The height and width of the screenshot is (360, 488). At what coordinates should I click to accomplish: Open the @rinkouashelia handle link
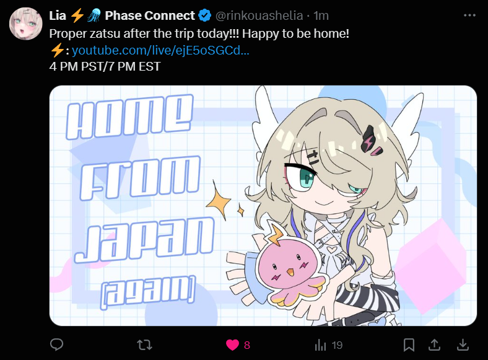pos(259,15)
